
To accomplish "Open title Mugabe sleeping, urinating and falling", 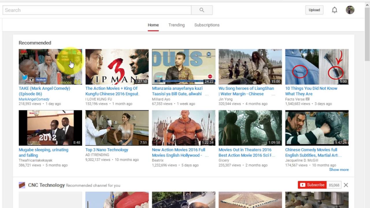I will click(43, 153).
